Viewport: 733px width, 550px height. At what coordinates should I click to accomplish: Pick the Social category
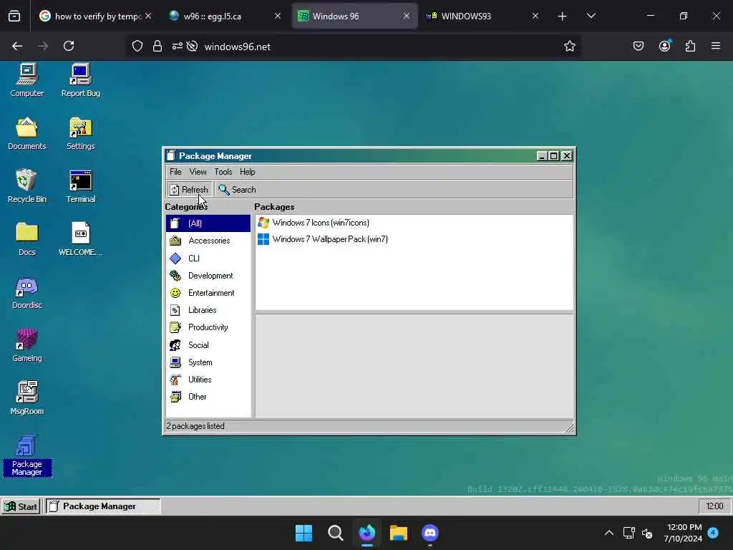(x=208, y=345)
